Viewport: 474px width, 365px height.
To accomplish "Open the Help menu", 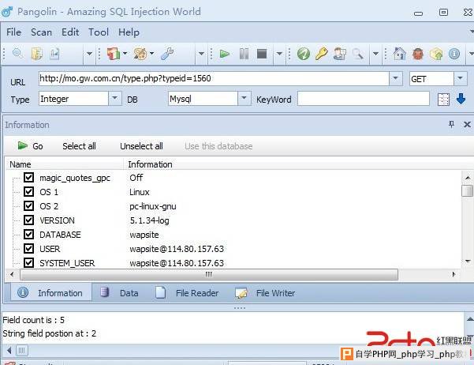I will click(129, 32).
